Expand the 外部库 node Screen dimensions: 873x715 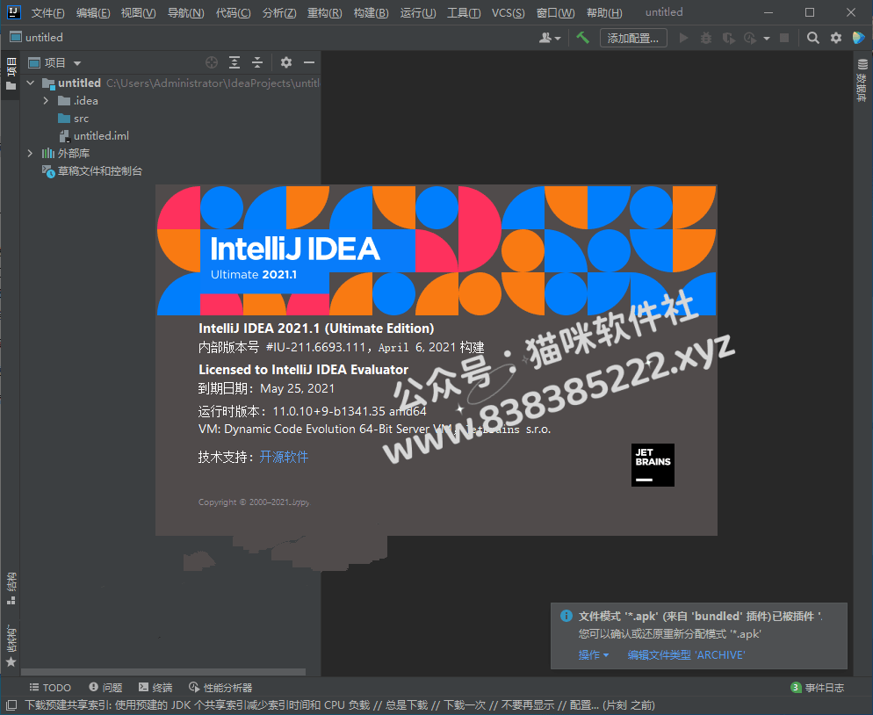pyautogui.click(x=31, y=153)
